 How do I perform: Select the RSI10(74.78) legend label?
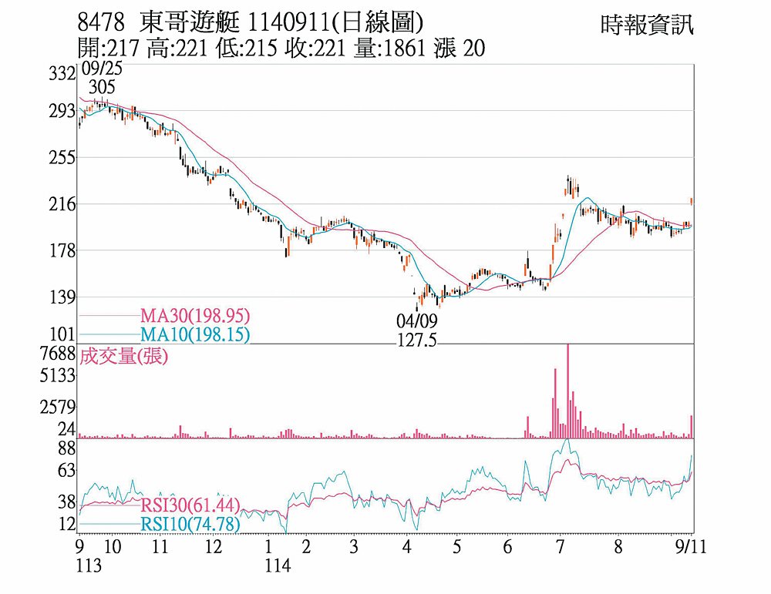[190, 524]
